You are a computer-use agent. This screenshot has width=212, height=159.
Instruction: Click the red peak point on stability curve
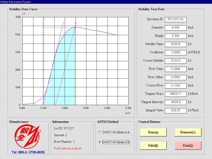[75, 27]
